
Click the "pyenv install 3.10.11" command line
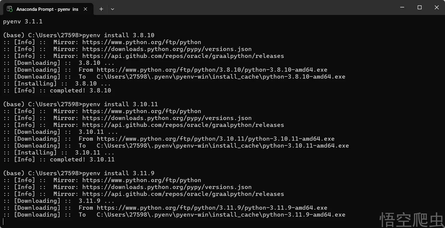pyautogui.click(x=120, y=104)
